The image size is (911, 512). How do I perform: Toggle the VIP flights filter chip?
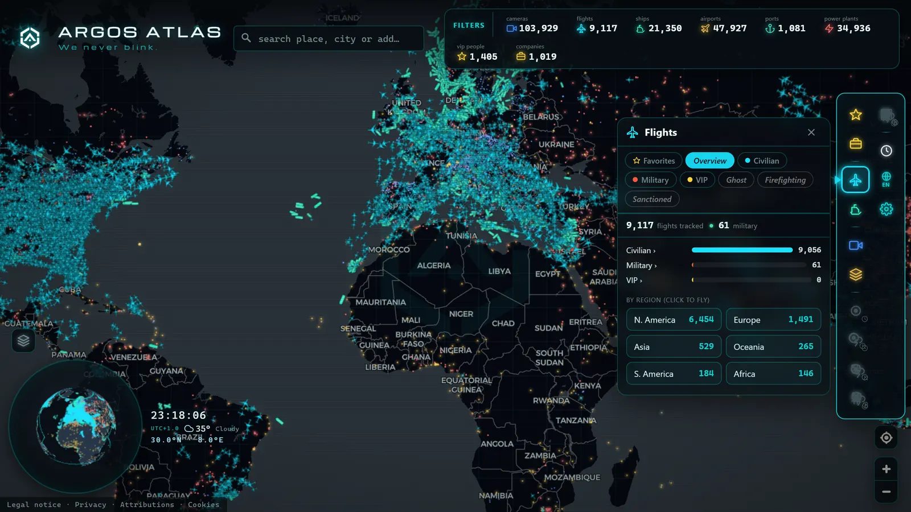point(697,180)
